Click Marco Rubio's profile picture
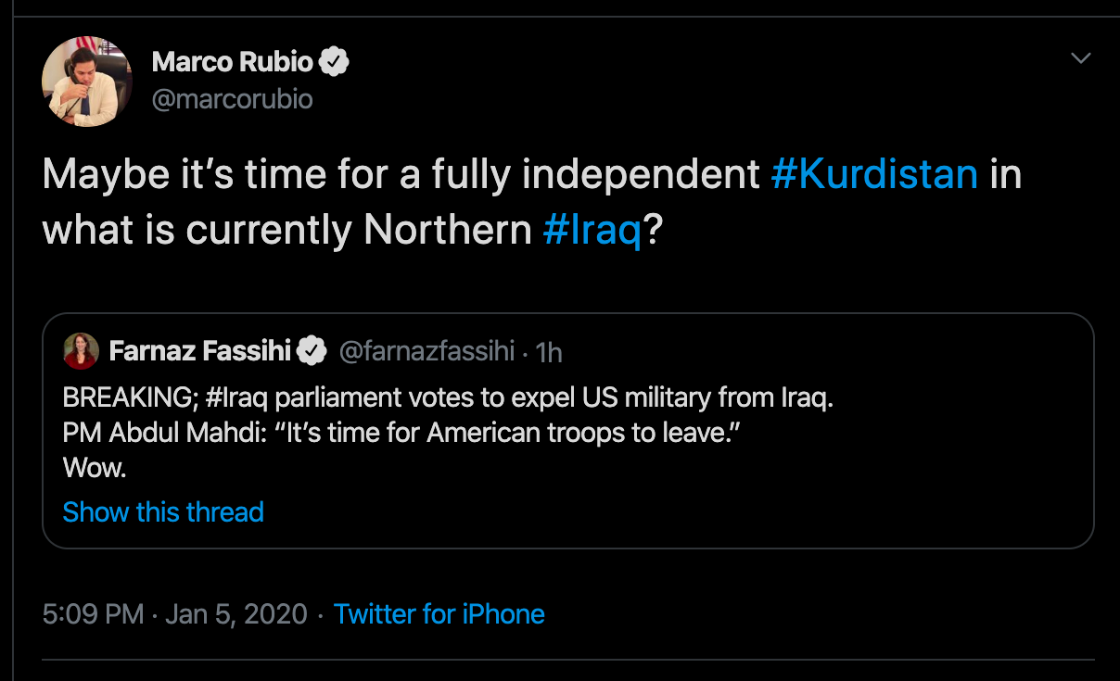The image size is (1120, 681). (x=87, y=82)
